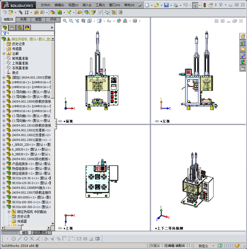Open the ConfigurationManager panel icon
Screen dimensions: 247x249
pos(19,28)
